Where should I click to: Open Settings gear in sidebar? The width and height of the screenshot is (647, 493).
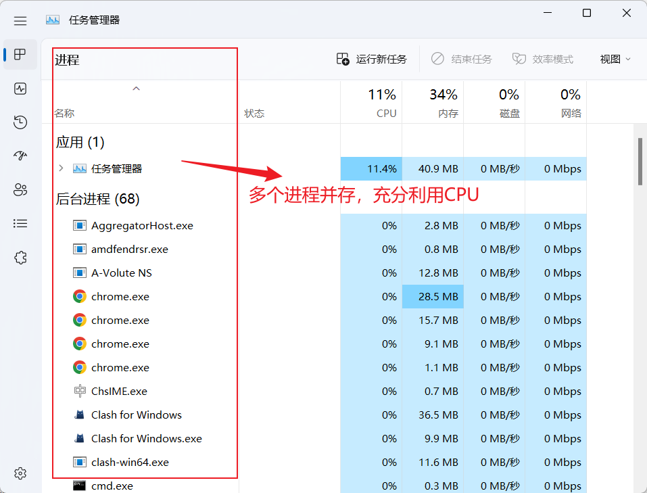point(20,473)
